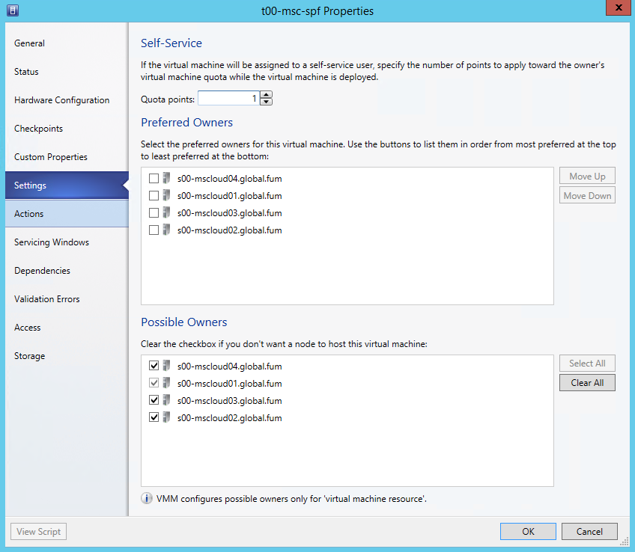
Task: Click server icon for s00-mscloud01 in Preferred Owners
Action: pyautogui.click(x=166, y=195)
